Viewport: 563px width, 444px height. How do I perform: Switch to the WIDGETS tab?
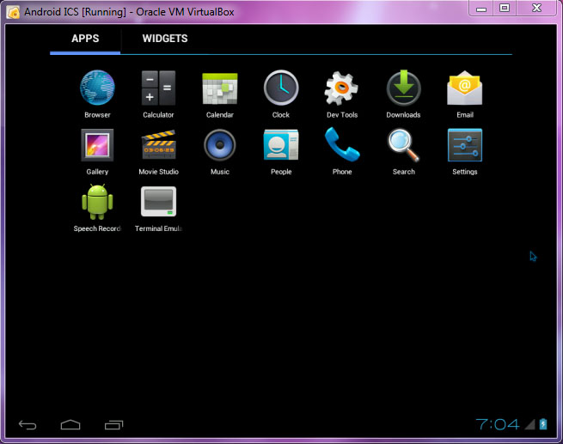click(165, 39)
